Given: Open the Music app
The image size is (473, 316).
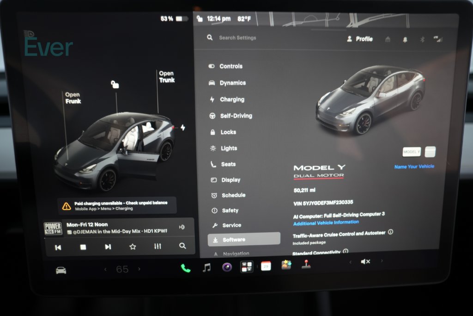Looking at the screenshot, I should pyautogui.click(x=206, y=267).
